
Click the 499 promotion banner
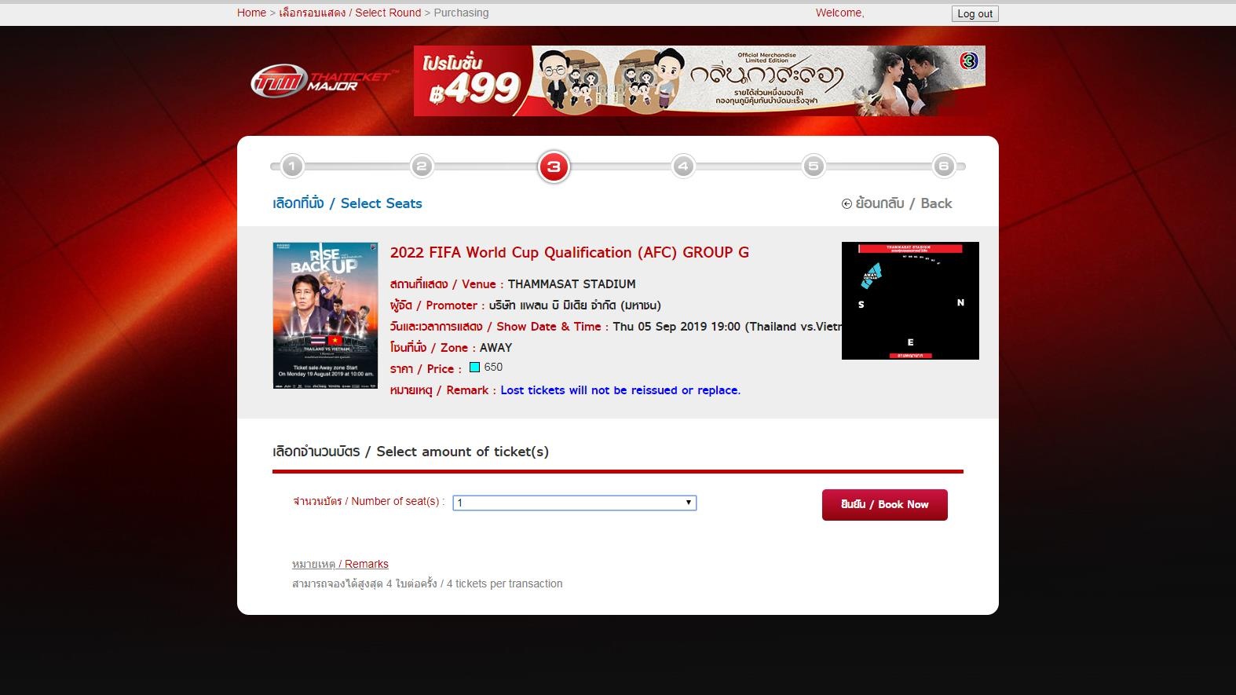point(699,81)
